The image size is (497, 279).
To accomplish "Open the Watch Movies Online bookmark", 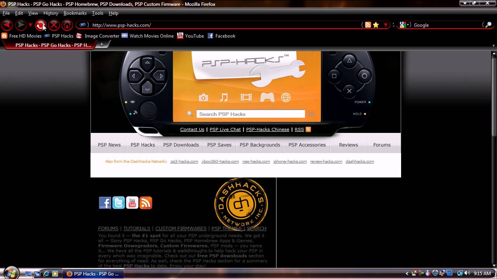I will (148, 36).
